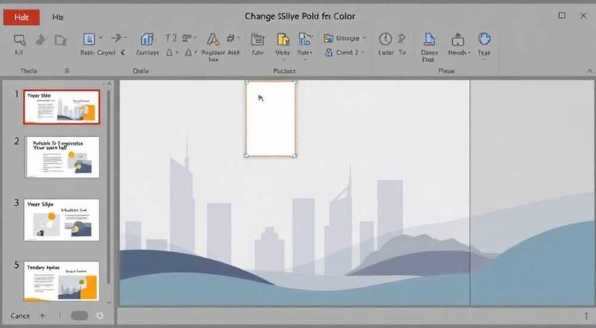Click the large letter A font icon
596x328 pixels.
213,39
